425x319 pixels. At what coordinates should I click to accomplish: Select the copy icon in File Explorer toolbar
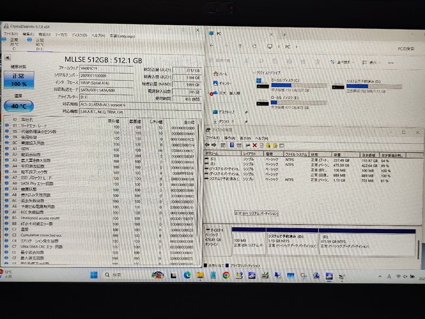point(261,62)
